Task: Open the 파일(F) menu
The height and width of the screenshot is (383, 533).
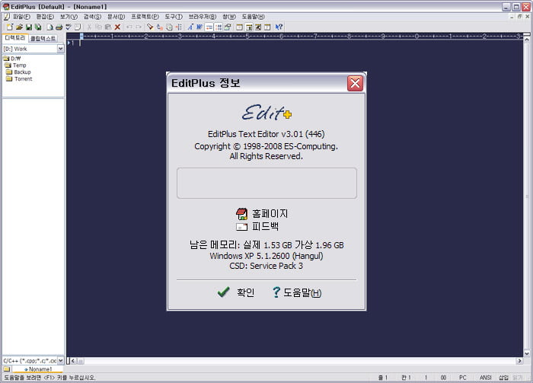Action: pos(22,16)
